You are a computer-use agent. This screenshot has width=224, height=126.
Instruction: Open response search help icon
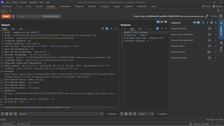(122, 114)
